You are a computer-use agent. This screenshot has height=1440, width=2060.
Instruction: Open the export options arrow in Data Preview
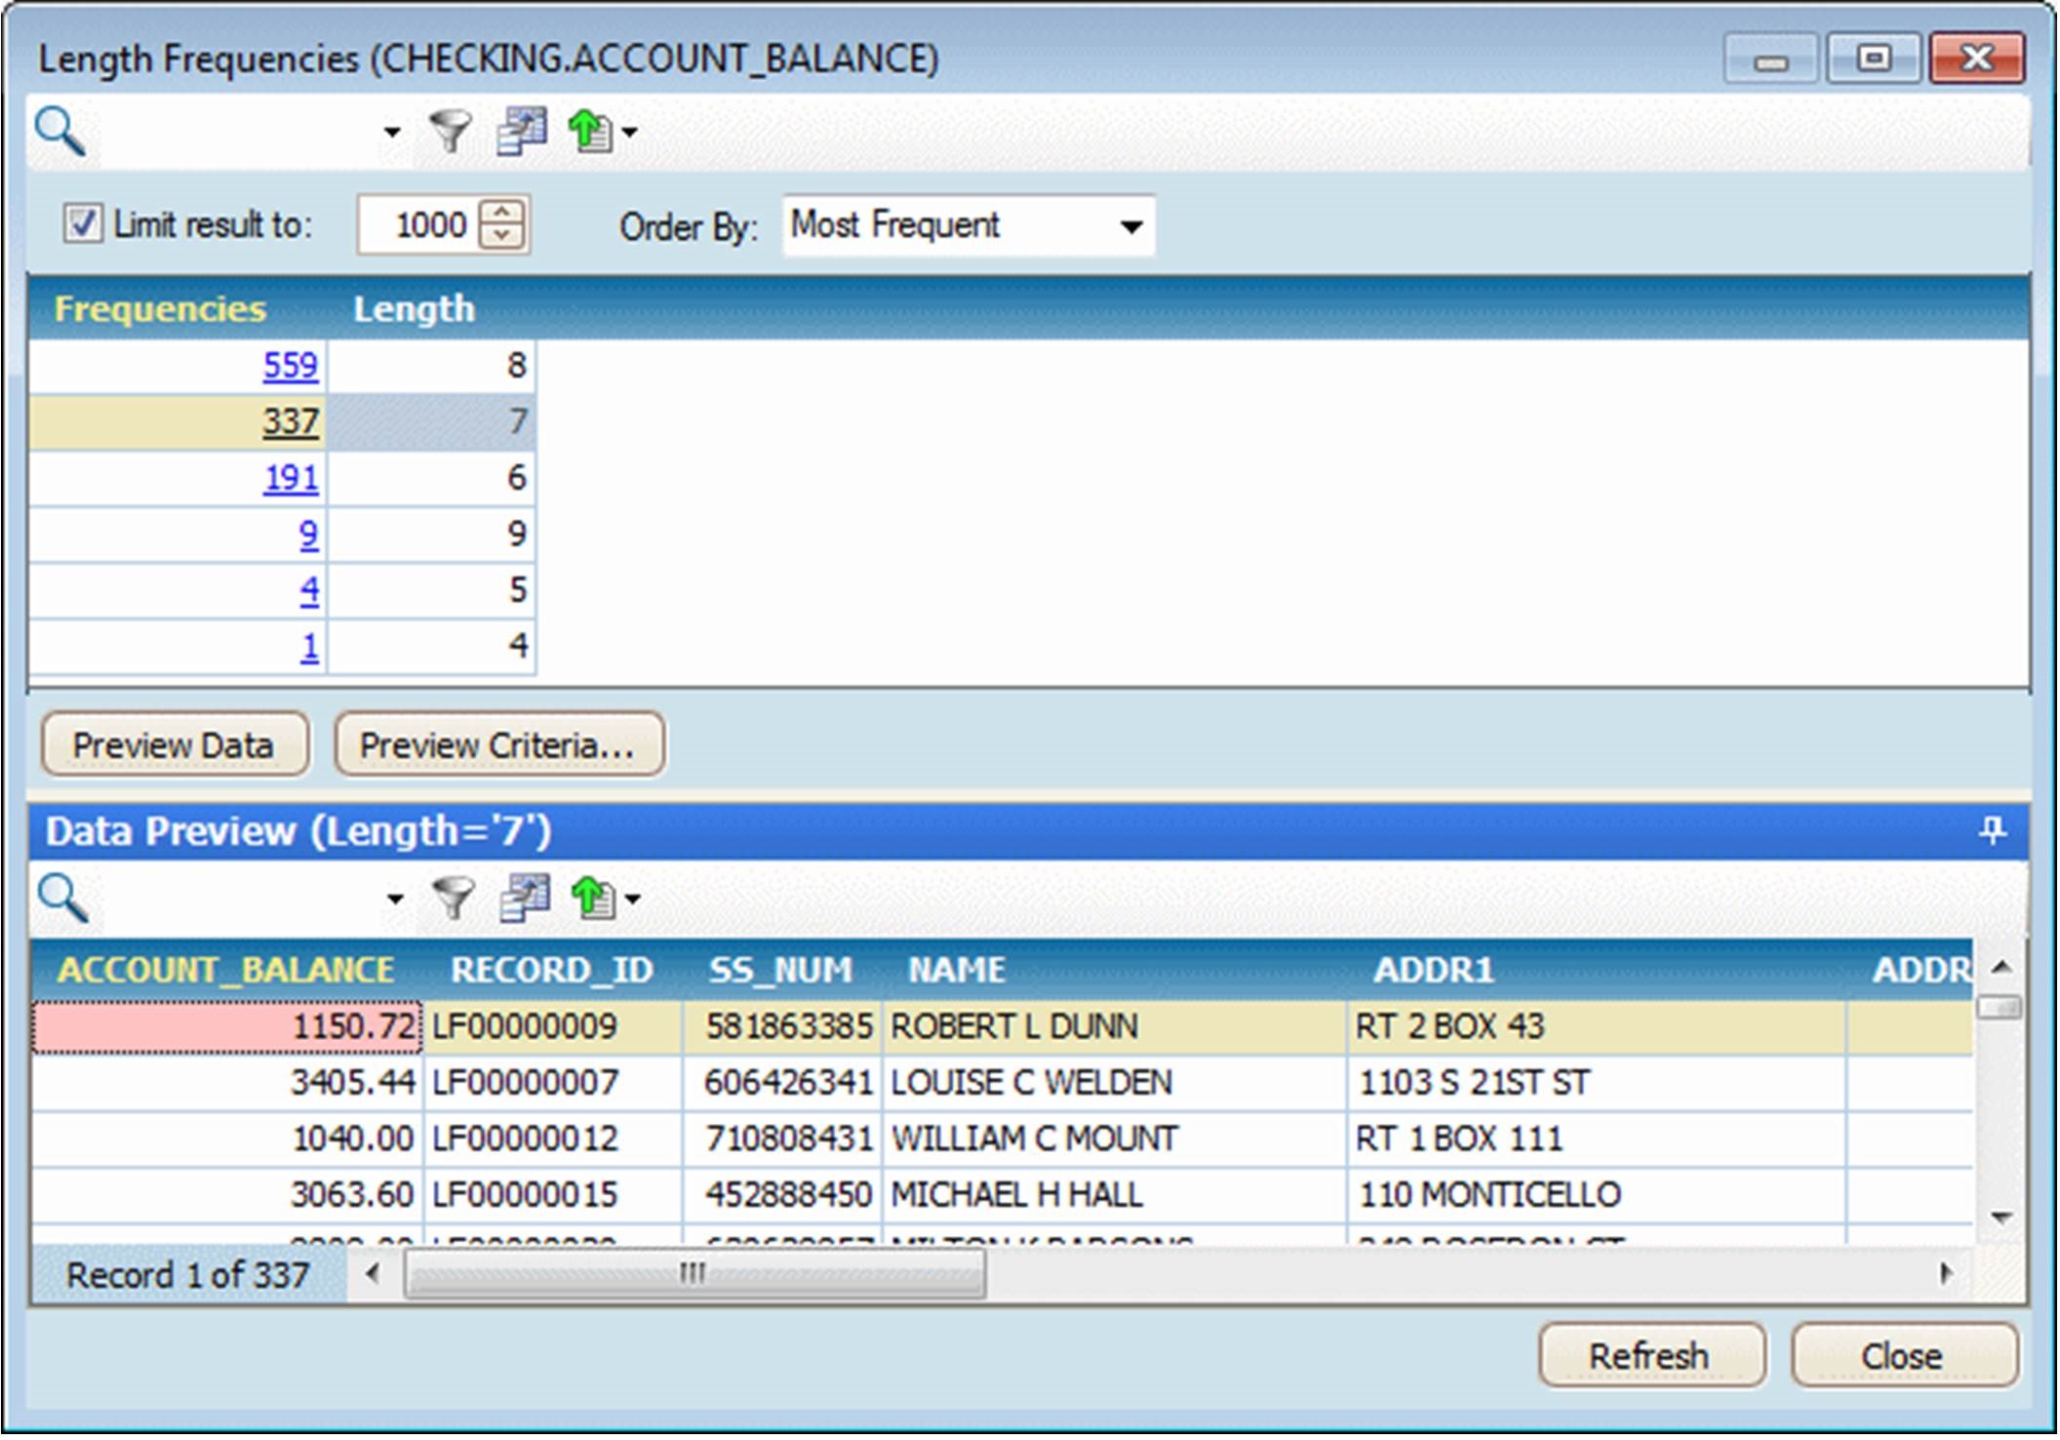[633, 899]
